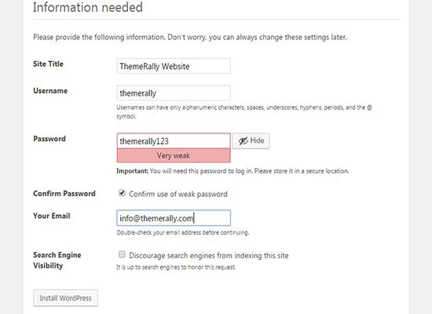
Task: Click the Very weak password strength bar
Action: click(174, 155)
